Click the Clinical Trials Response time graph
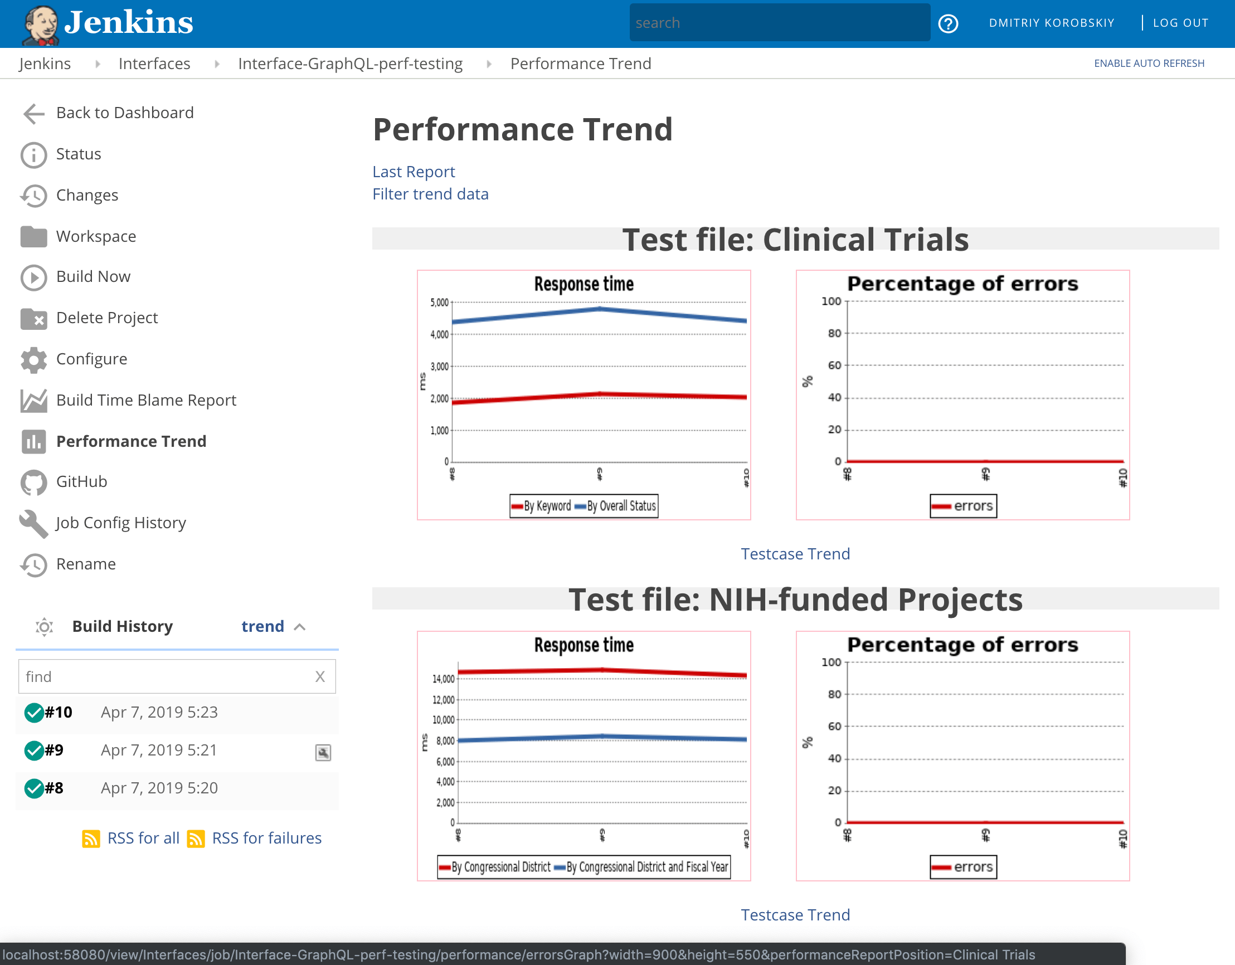Viewport: 1235px width, 965px height. pos(584,394)
